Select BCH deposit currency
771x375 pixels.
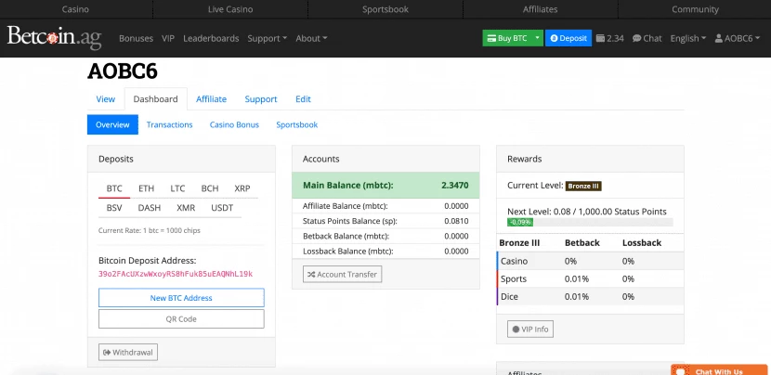click(x=209, y=188)
